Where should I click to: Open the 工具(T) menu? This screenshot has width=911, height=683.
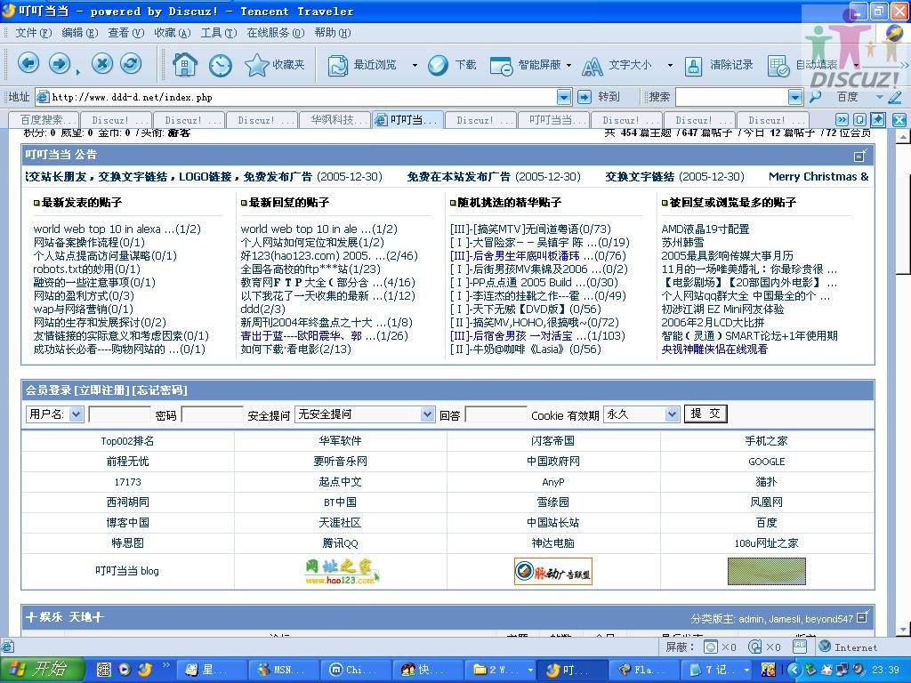point(219,33)
